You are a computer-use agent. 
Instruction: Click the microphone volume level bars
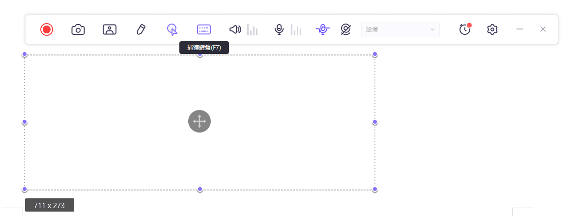pyautogui.click(x=296, y=30)
